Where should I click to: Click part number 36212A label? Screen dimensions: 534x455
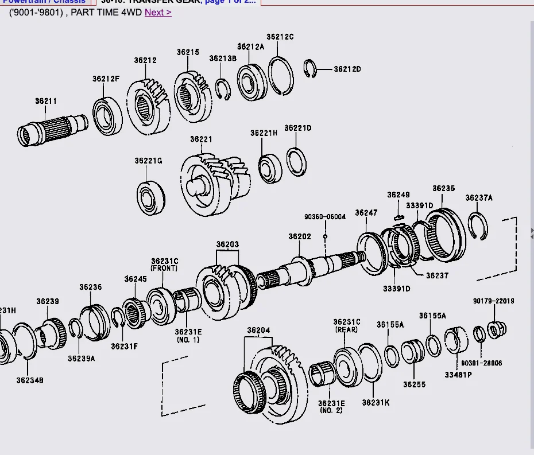tap(251, 46)
